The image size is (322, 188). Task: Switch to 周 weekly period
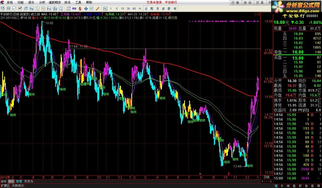(x=152, y=9)
